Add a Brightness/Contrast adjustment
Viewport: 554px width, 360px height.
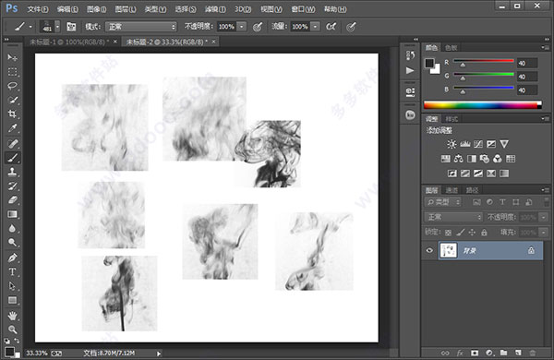pos(452,144)
